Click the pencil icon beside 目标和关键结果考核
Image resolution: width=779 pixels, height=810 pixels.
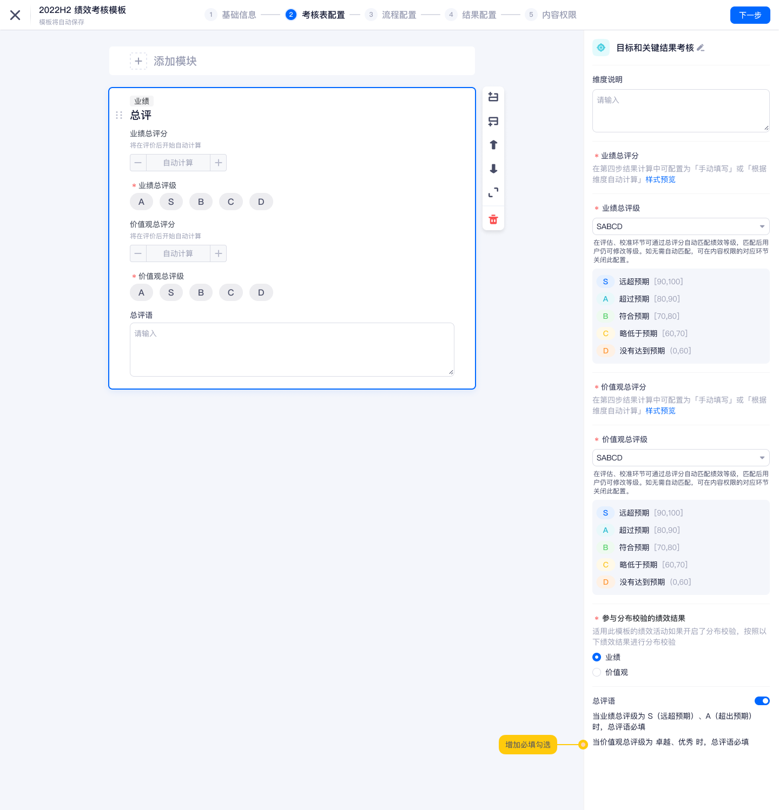[701, 48]
